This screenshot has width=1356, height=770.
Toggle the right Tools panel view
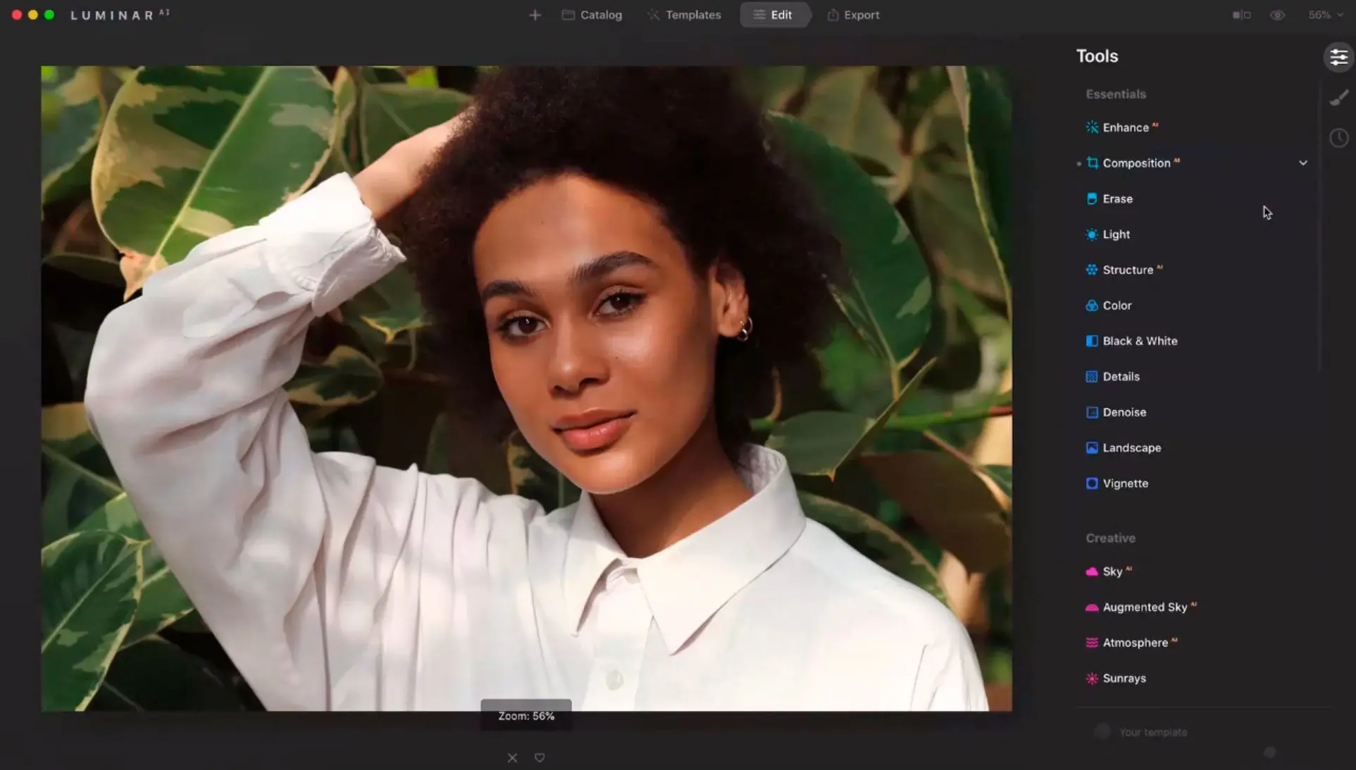tap(1339, 56)
